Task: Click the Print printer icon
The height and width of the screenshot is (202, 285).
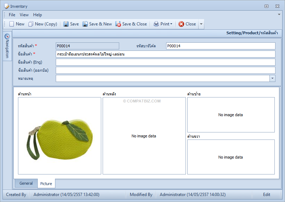Action: 156,24
